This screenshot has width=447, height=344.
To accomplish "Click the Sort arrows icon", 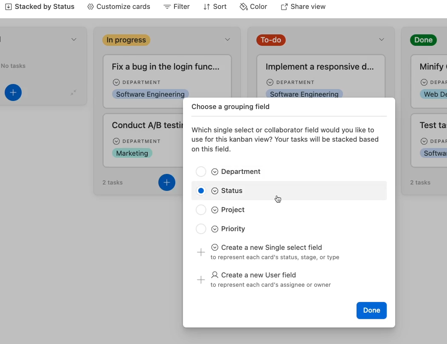I will click(207, 6).
